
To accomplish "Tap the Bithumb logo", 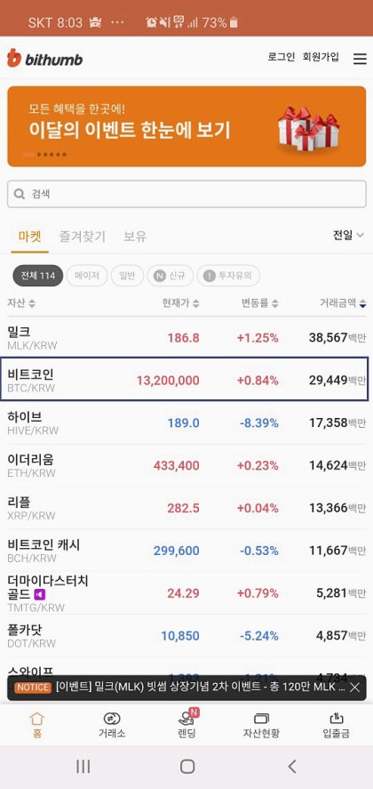I will [x=44, y=59].
